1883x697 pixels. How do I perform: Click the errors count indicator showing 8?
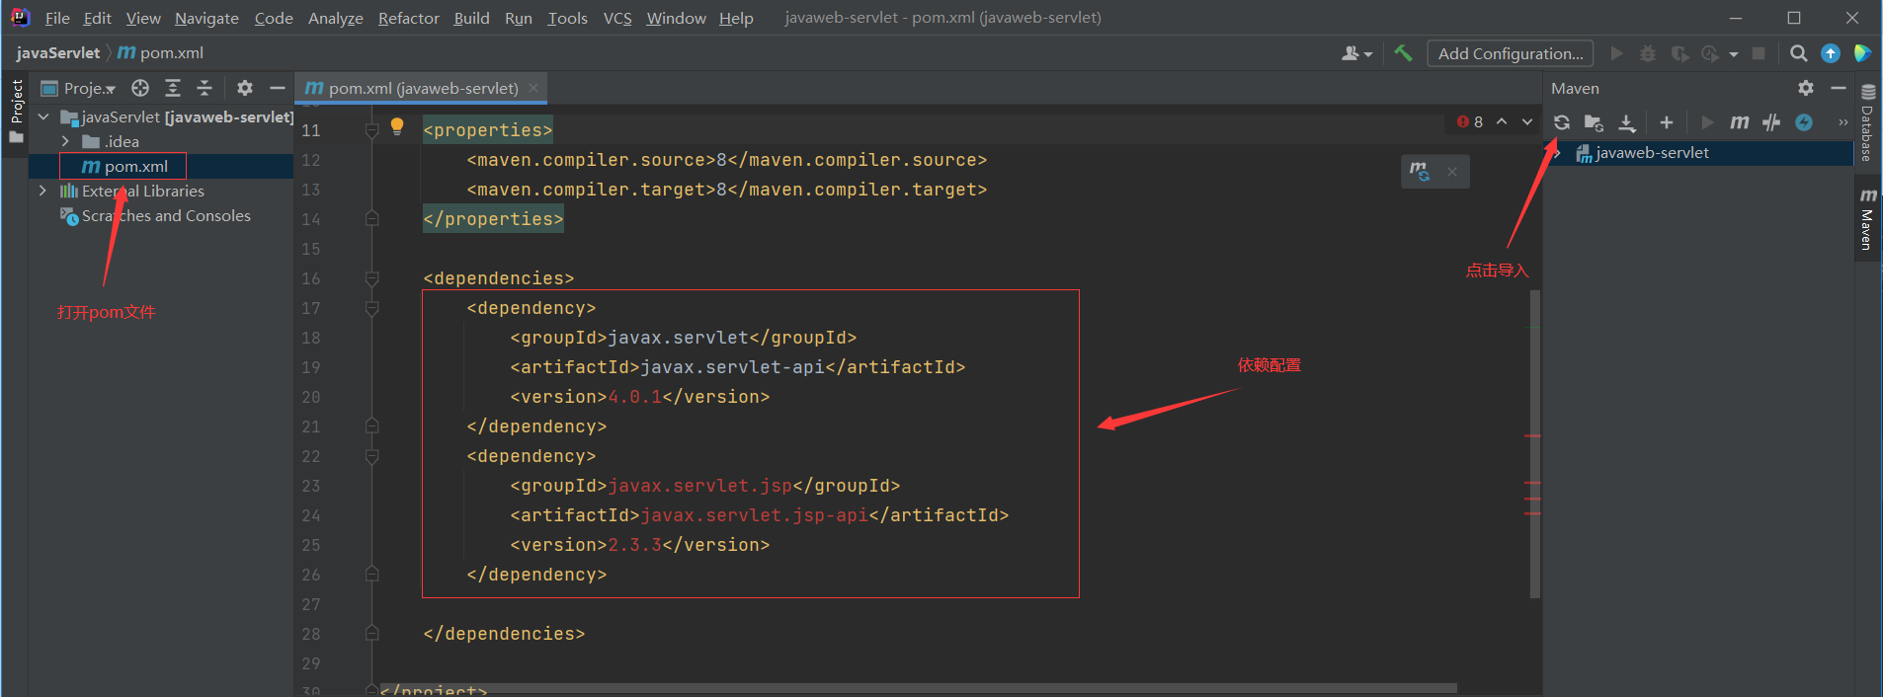[x=1470, y=121]
